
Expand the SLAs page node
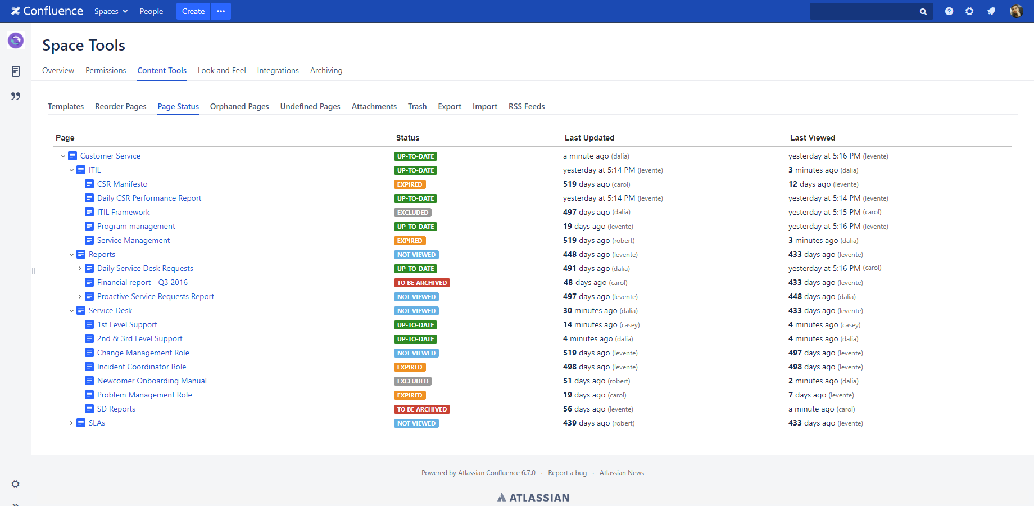[71, 423]
